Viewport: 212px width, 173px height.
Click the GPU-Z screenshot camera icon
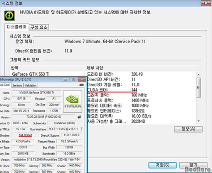pyautogui.click(x=81, y=85)
